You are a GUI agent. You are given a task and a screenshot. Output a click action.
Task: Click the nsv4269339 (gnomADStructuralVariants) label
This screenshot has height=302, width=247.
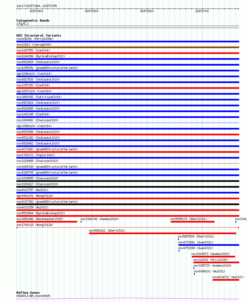47,167
